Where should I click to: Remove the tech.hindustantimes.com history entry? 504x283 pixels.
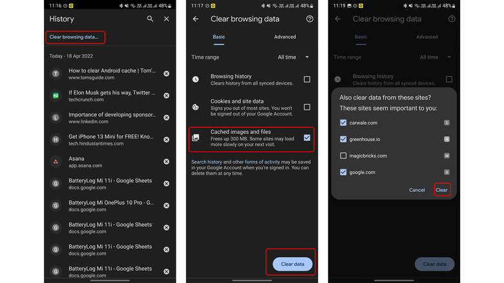click(167, 140)
